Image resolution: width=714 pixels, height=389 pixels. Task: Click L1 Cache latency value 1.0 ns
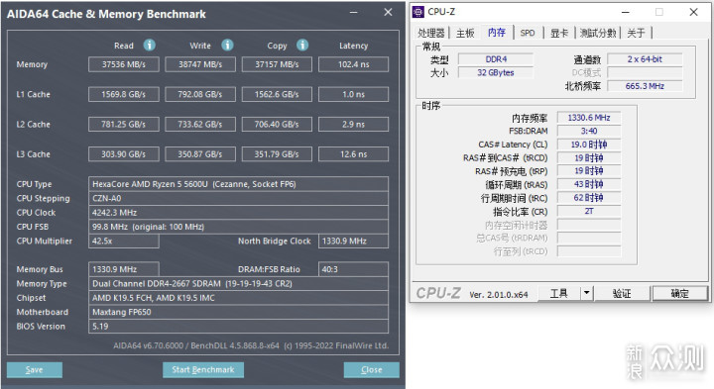(x=353, y=94)
